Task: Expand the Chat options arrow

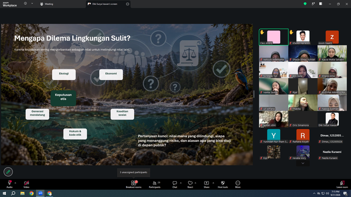Action: pos(180,183)
